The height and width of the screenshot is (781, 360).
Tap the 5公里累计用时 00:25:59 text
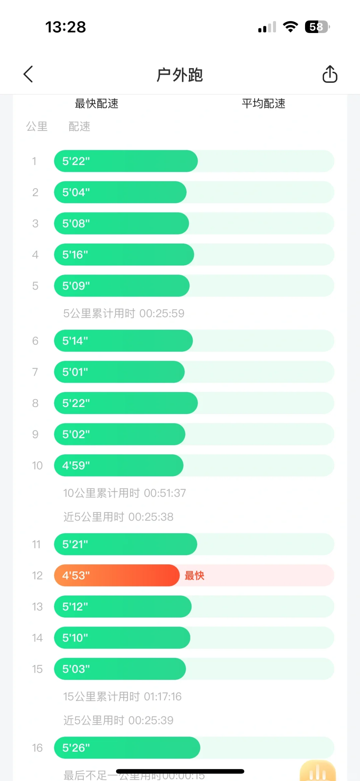pos(124,313)
